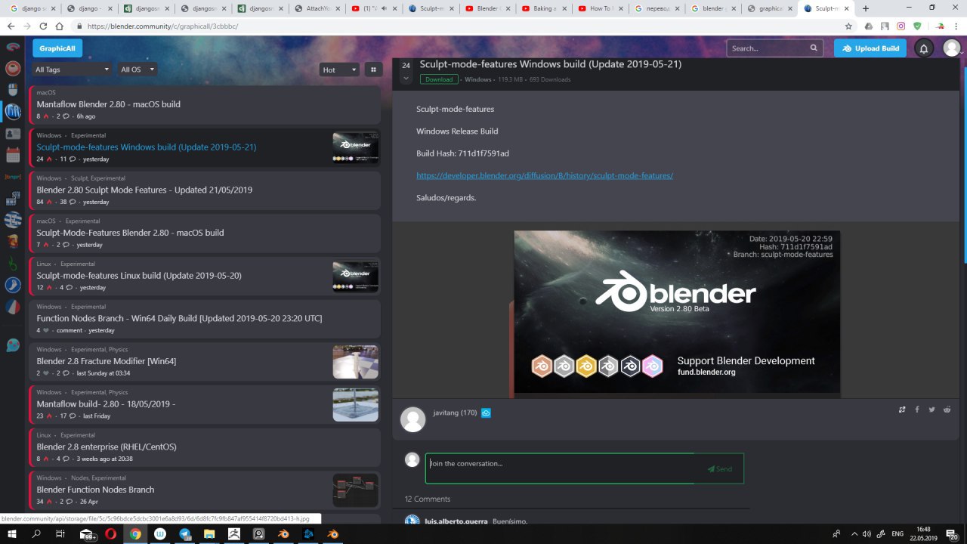967x544 pixels.
Task: Click the blue badge next to javitang
Action: click(487, 413)
